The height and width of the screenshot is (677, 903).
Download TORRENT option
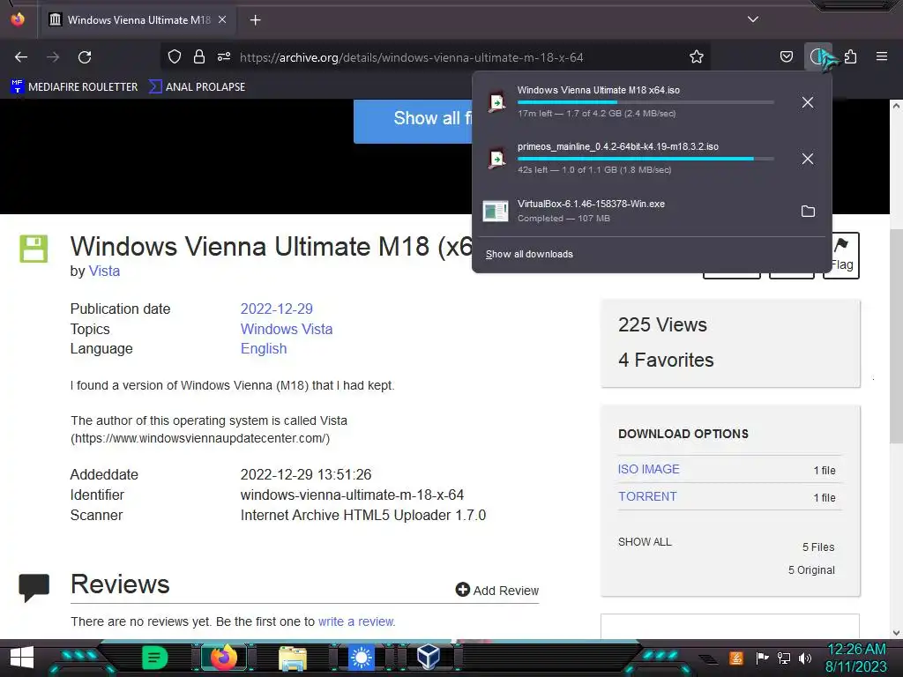click(647, 496)
